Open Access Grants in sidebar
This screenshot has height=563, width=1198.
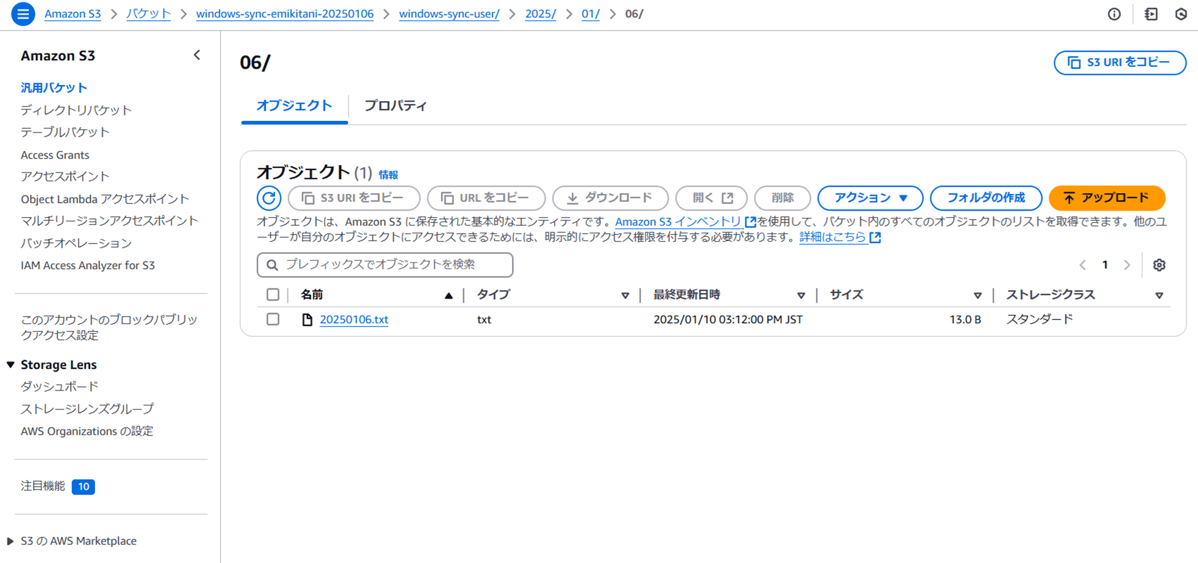[x=55, y=155]
